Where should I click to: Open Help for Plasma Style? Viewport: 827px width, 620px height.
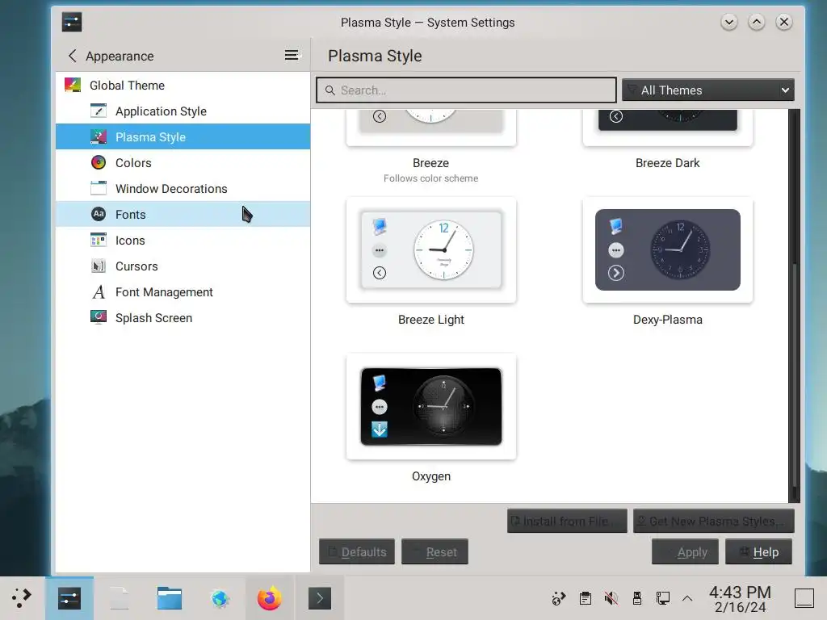pos(758,551)
